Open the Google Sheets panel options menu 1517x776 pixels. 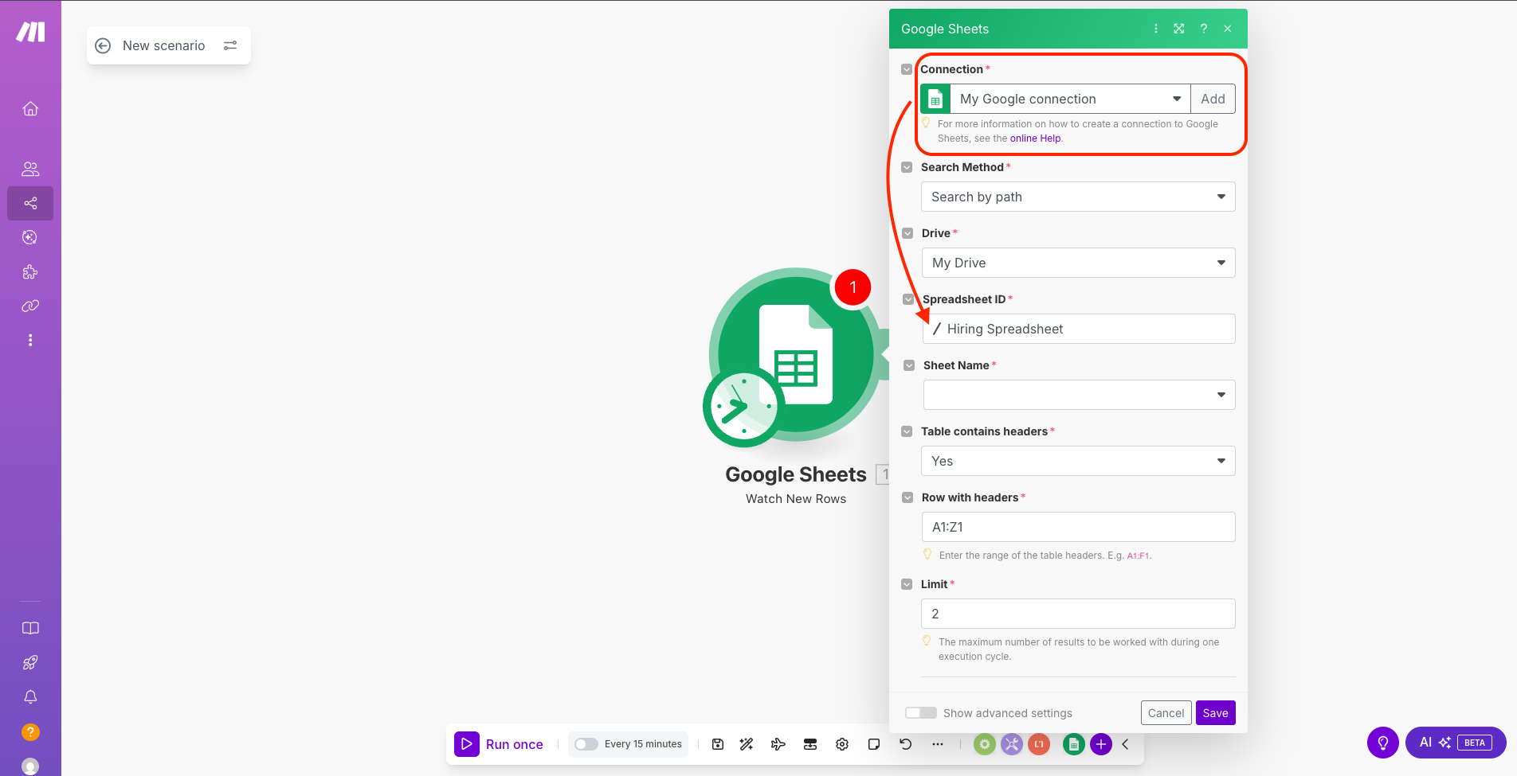[x=1155, y=28]
